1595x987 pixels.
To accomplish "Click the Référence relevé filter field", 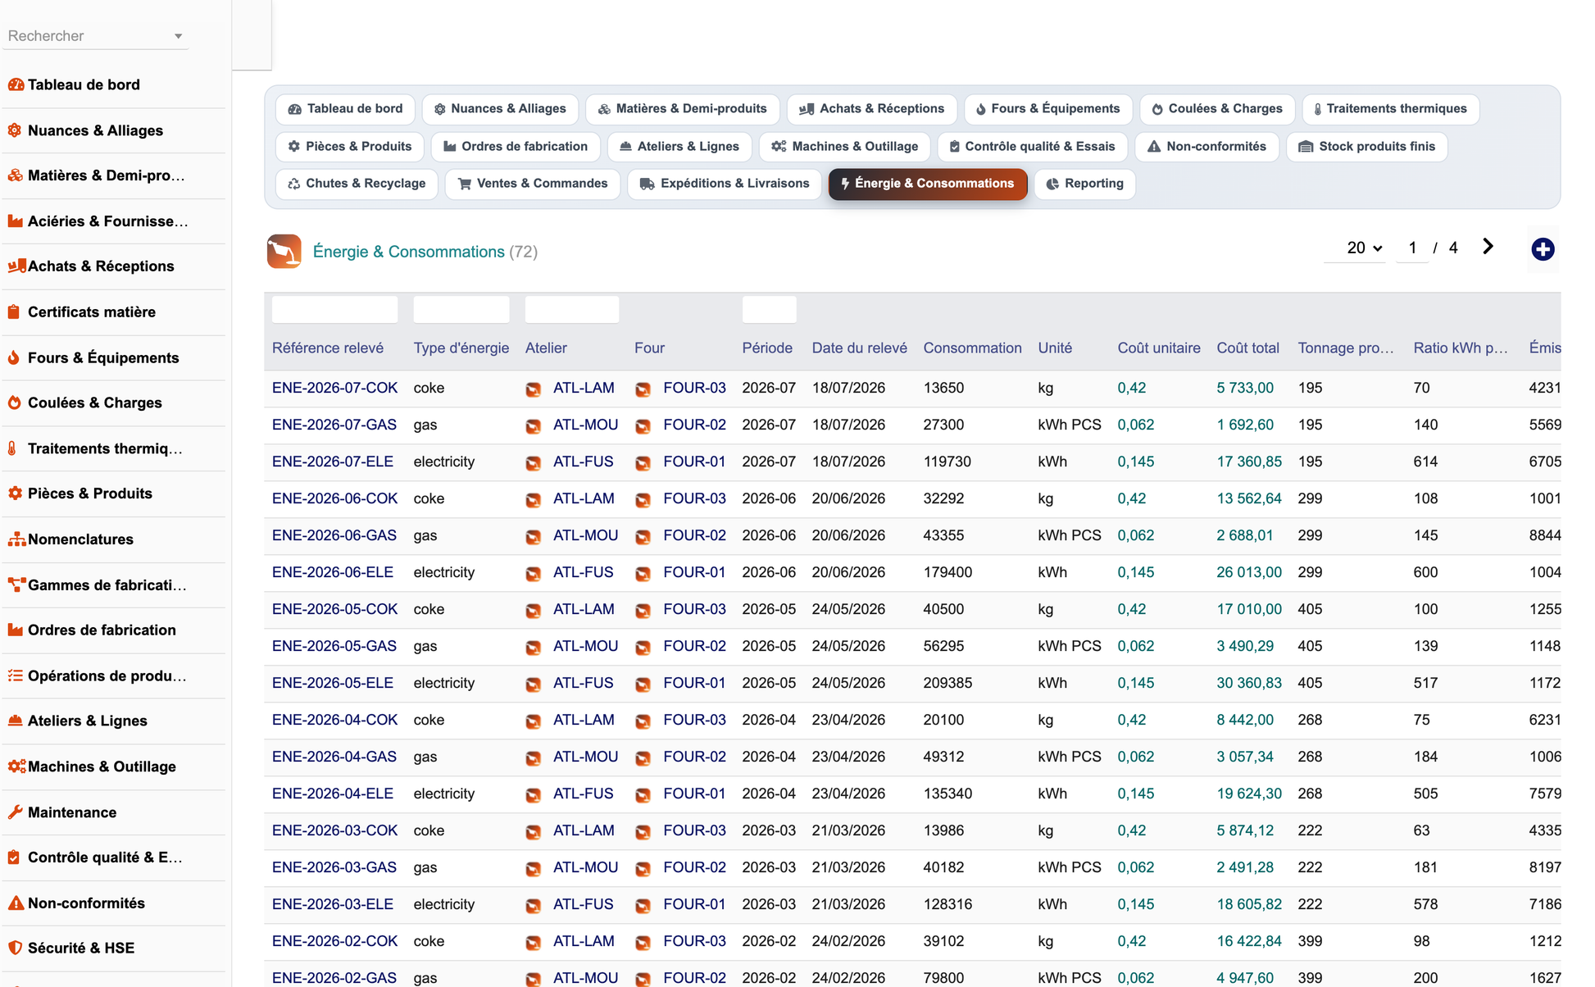I will (x=334, y=310).
